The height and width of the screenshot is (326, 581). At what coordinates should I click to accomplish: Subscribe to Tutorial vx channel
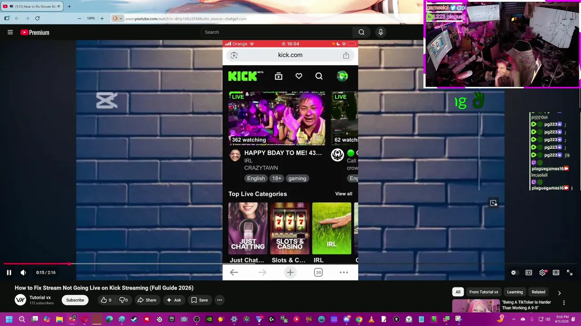(x=75, y=300)
